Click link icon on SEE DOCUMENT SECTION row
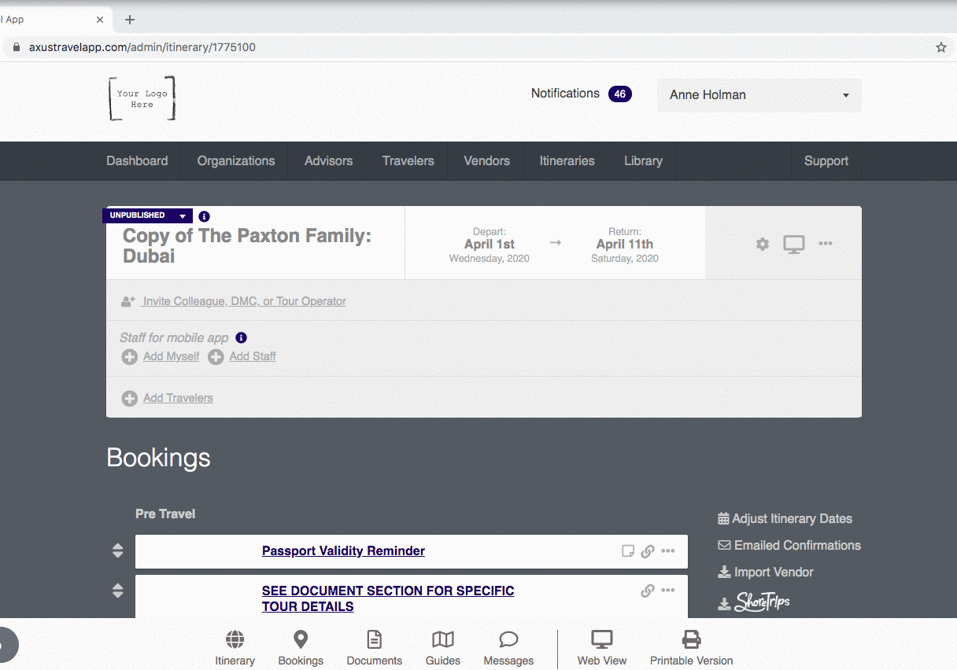 [x=648, y=591]
